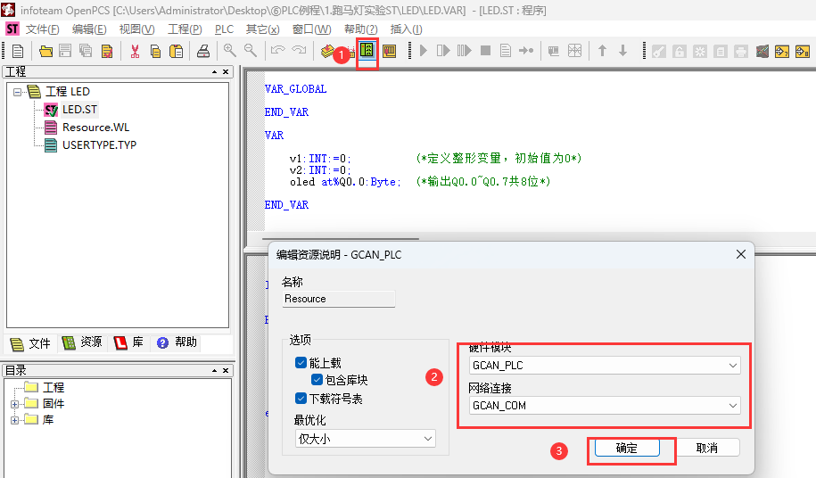Open the 文件(F) menu
Viewport: 816px width, 478px height.
click(42, 29)
